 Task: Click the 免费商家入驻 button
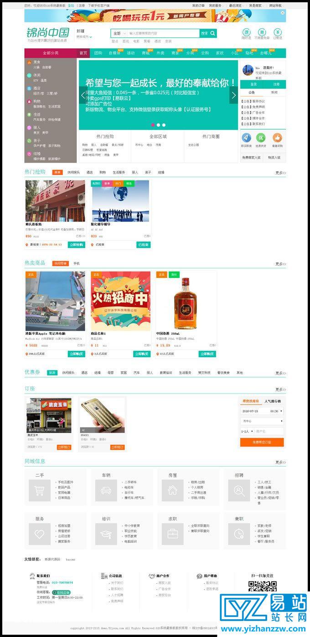point(252,157)
